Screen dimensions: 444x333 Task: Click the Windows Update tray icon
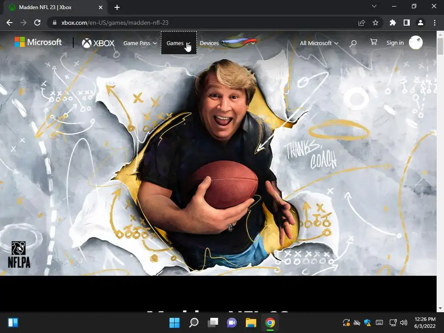point(346,323)
